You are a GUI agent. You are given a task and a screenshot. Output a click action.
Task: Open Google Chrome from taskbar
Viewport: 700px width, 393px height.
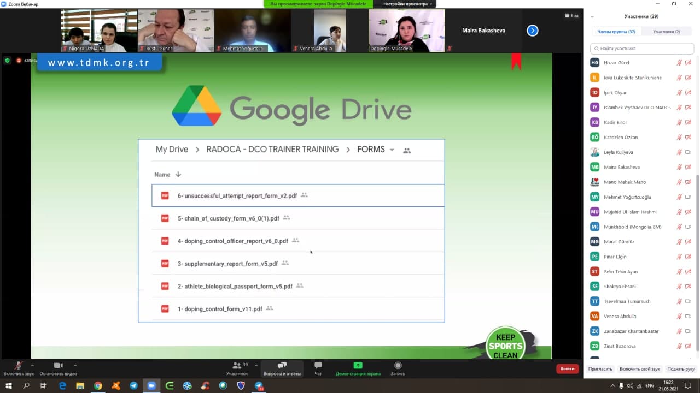98,386
